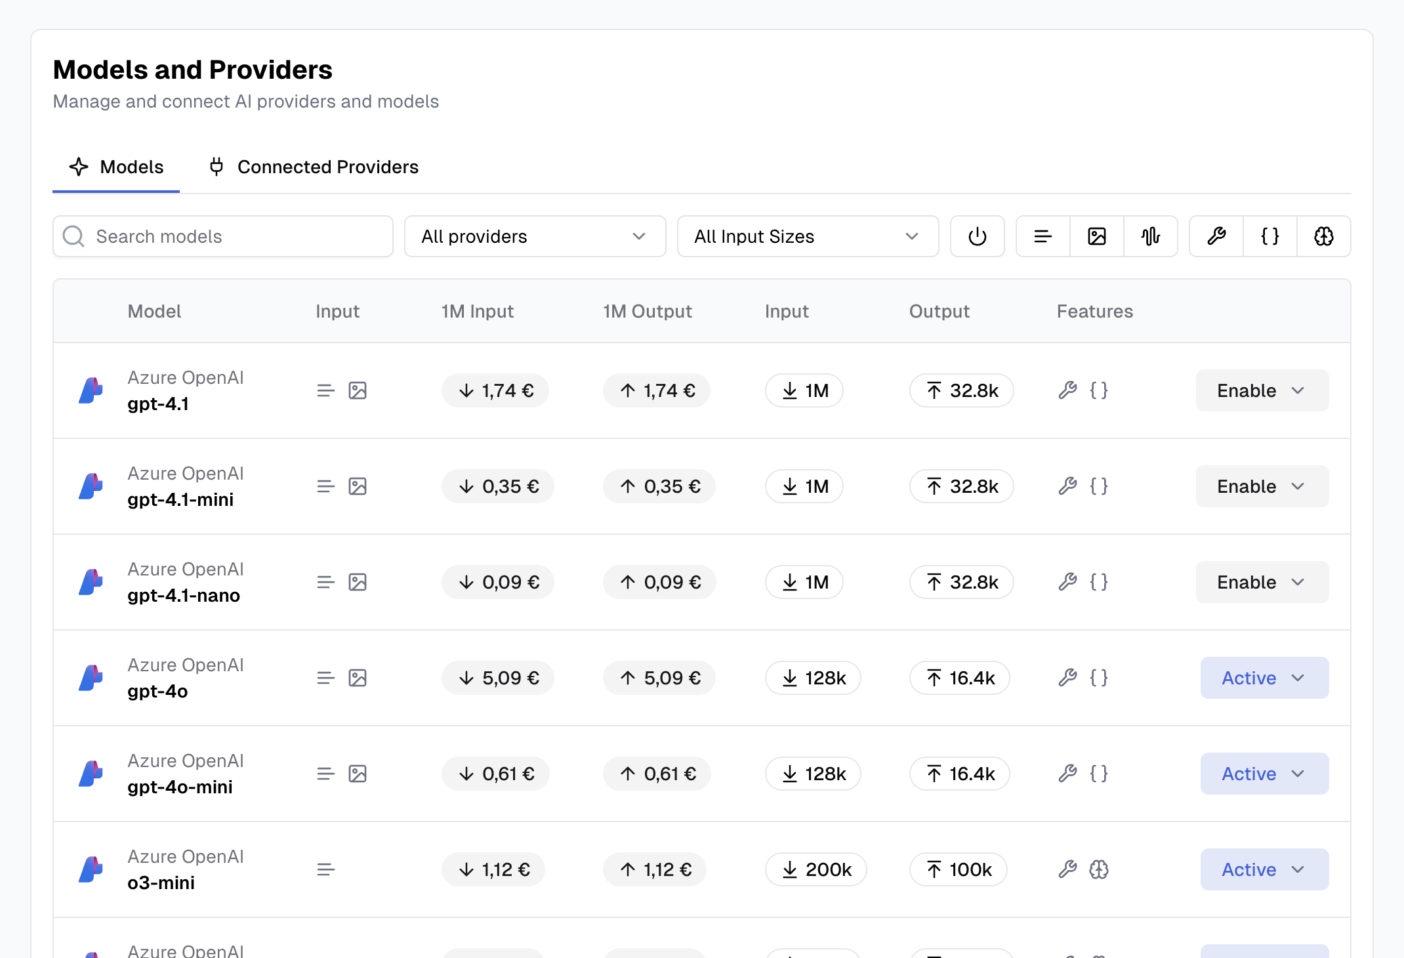Toggle the enabled-only power filter
This screenshot has height=958, width=1404.
977,236
